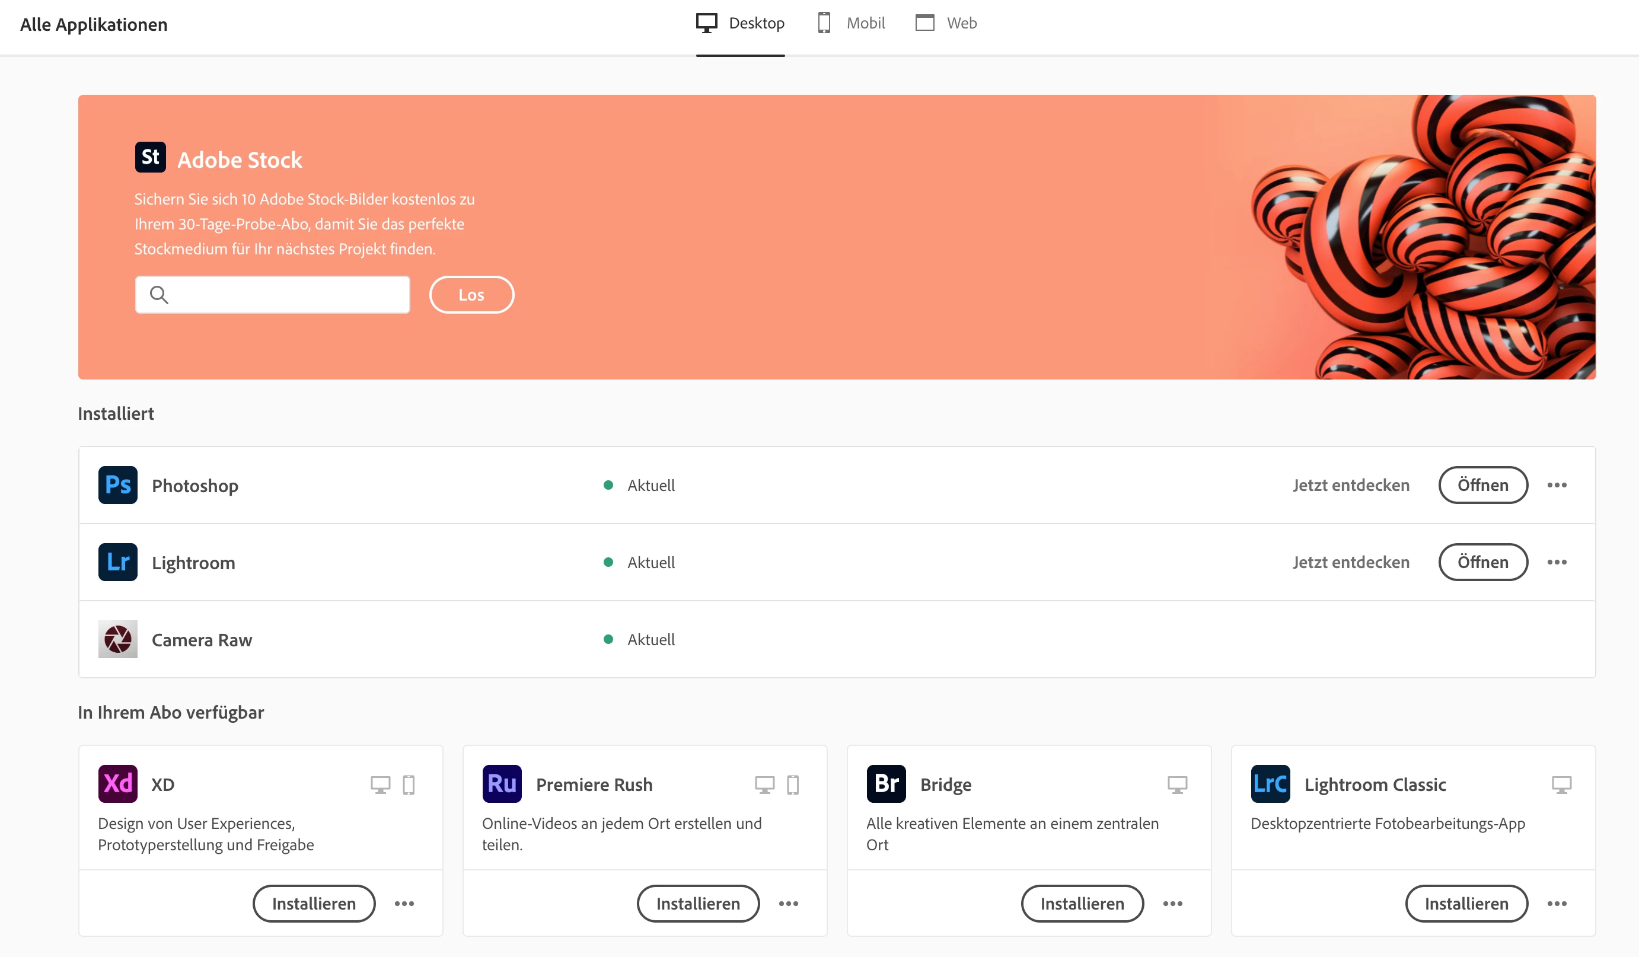The width and height of the screenshot is (1639, 957).
Task: Click the Lightroom Lr app icon
Action: (x=118, y=562)
